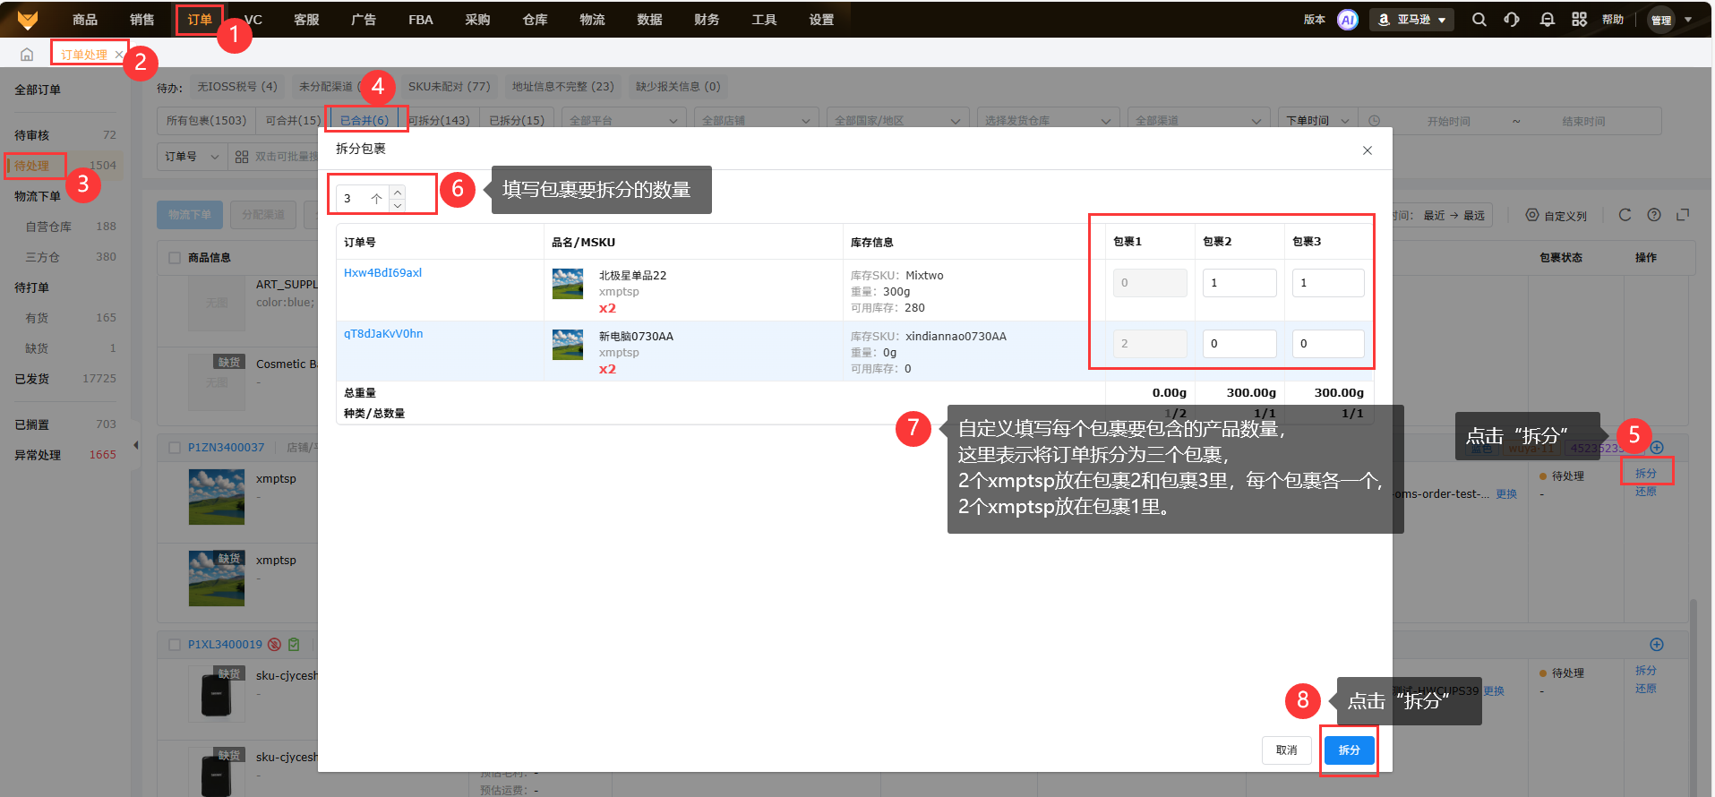1715x797 pixels.
Task: Collapse the left sidebar with the arrow handle
Action: click(135, 445)
